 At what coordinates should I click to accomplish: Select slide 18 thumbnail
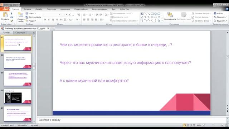click(x=18, y=61)
